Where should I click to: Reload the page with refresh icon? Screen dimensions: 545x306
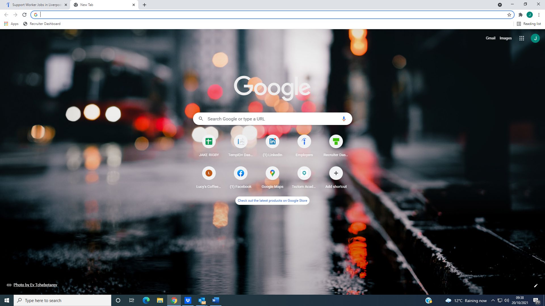24,15
